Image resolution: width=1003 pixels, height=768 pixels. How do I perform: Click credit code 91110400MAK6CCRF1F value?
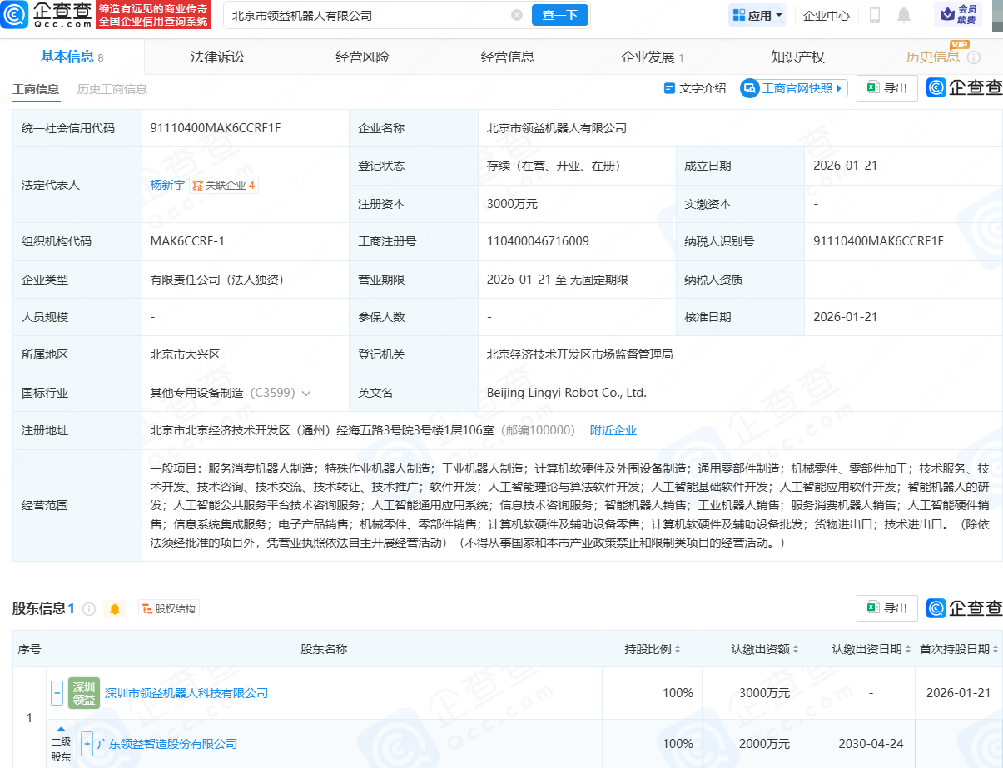tap(216, 128)
